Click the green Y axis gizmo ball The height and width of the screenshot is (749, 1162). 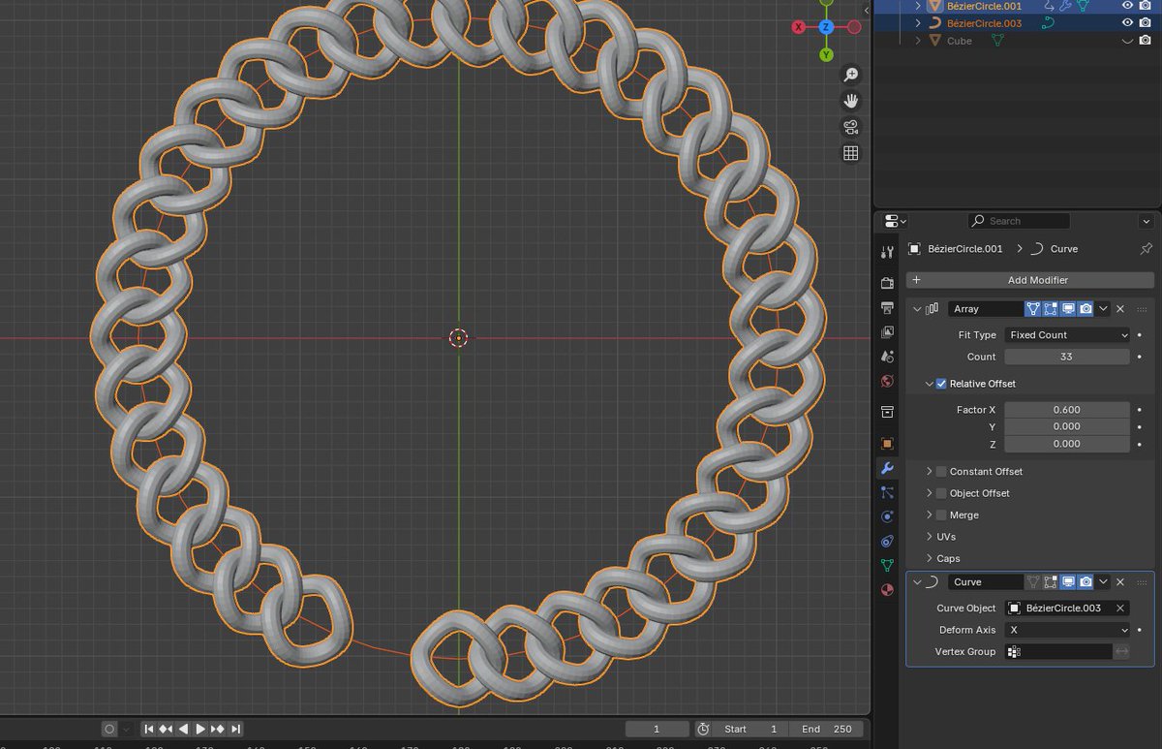826,55
